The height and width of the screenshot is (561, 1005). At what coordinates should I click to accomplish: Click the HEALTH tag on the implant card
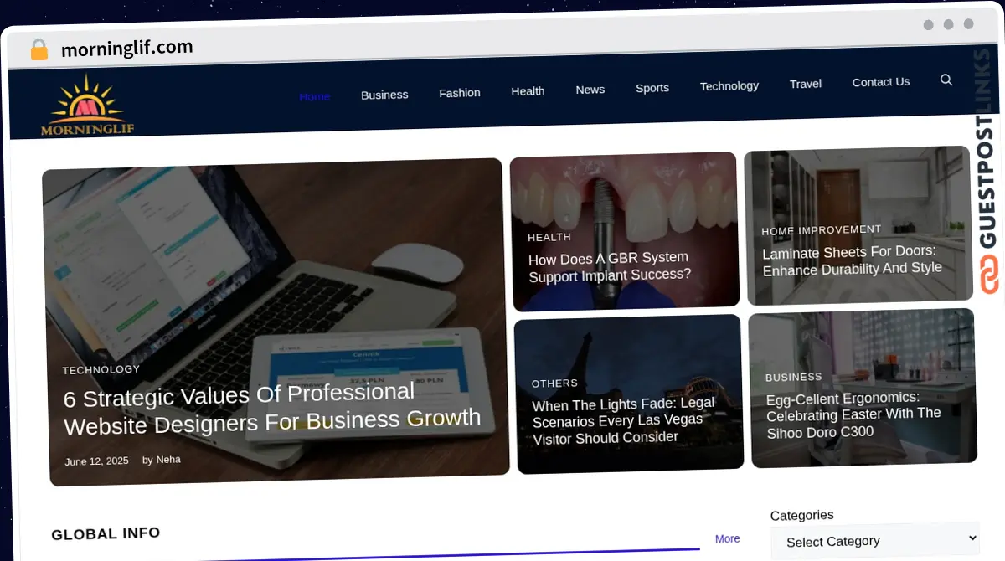click(x=549, y=238)
